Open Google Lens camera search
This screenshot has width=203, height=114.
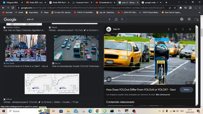[116, 19]
